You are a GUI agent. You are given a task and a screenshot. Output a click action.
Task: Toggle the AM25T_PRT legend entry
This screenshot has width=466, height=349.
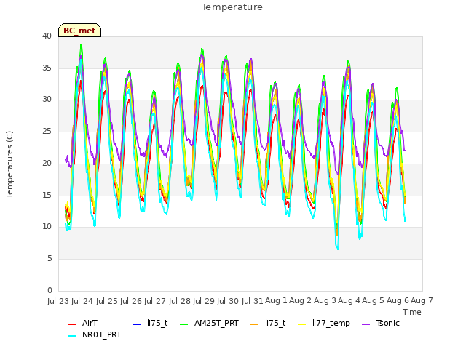click(x=210, y=323)
